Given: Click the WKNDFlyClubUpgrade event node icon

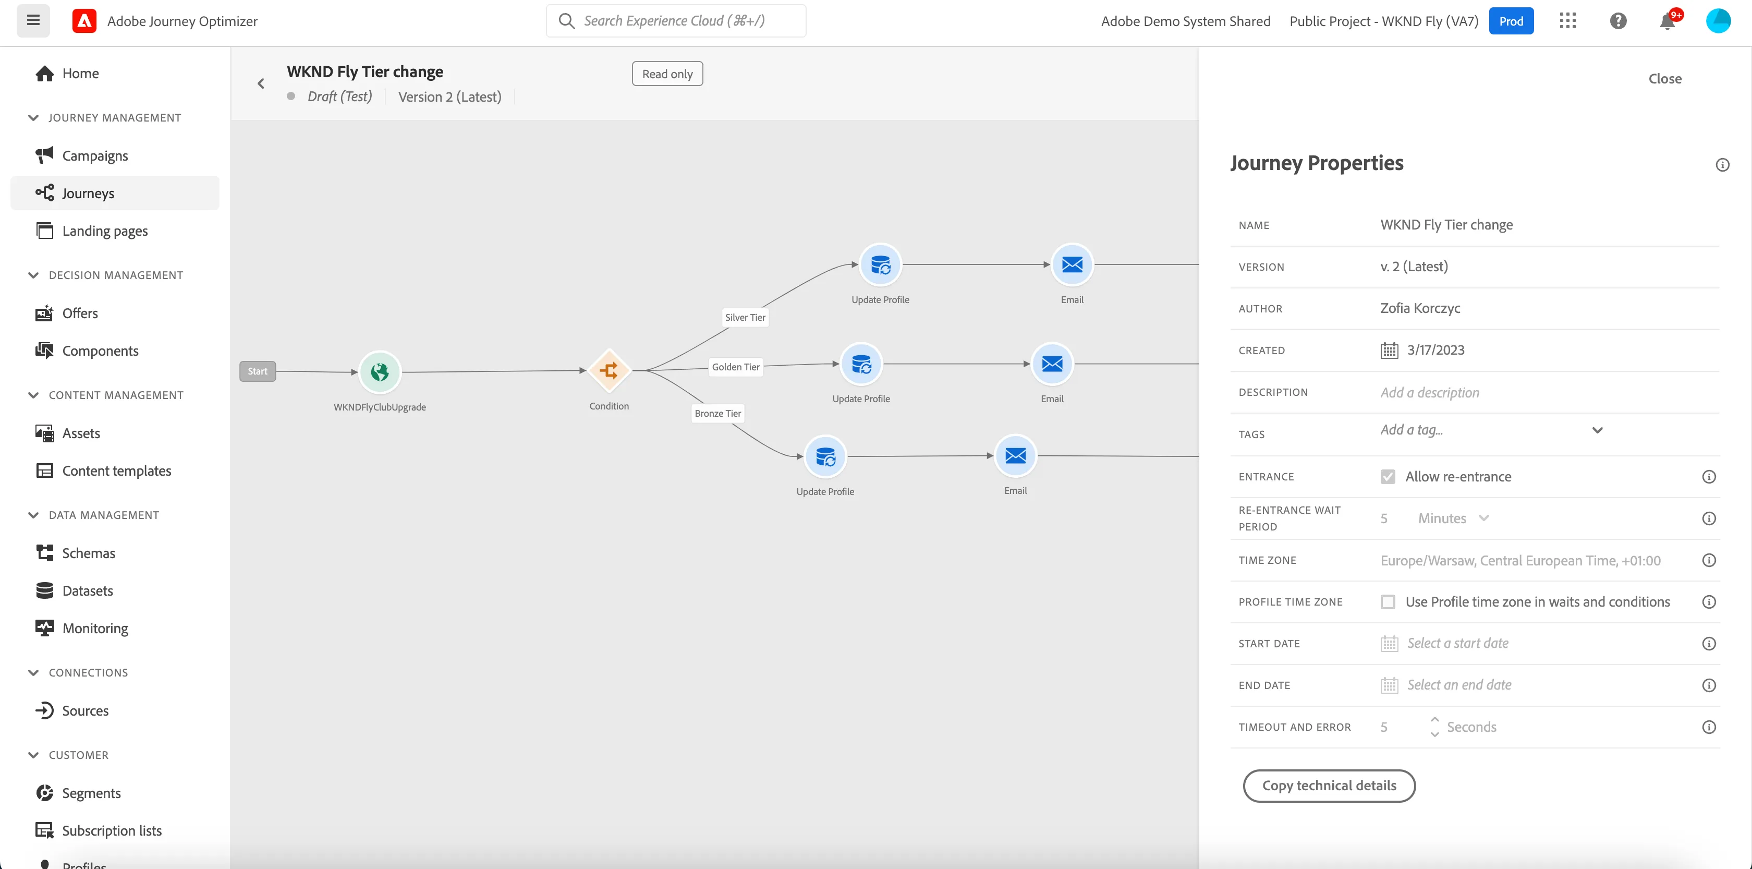Looking at the screenshot, I should point(380,371).
